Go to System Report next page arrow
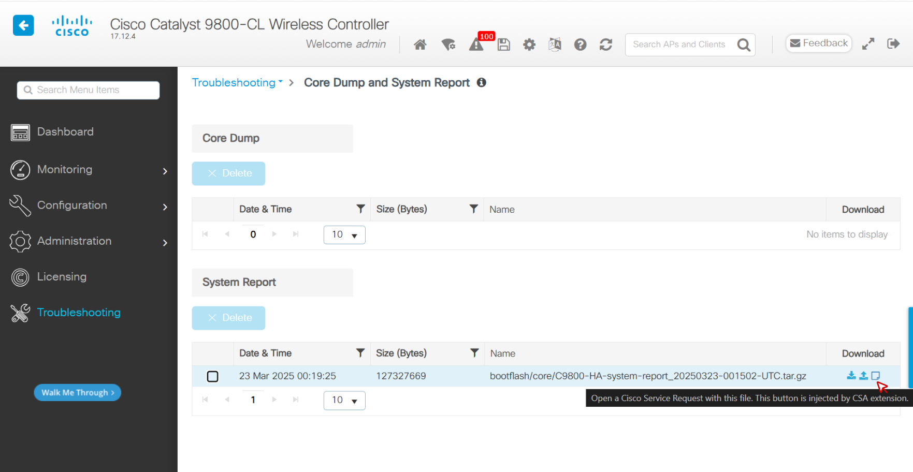The height and width of the screenshot is (472, 913). pyautogui.click(x=274, y=400)
